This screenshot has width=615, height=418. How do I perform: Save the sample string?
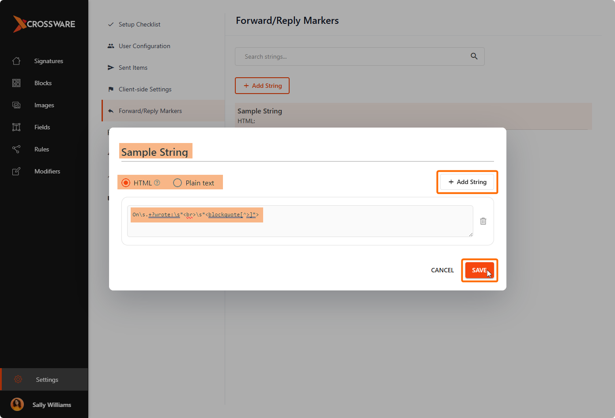[x=479, y=270]
